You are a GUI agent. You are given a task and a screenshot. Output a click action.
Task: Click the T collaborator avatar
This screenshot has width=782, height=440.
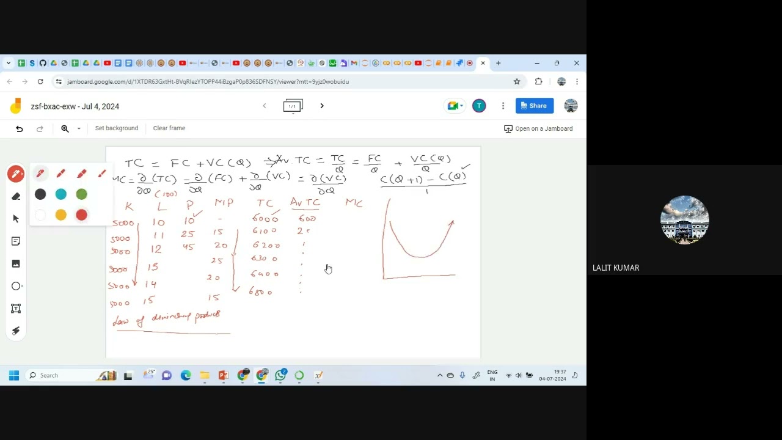tap(479, 106)
